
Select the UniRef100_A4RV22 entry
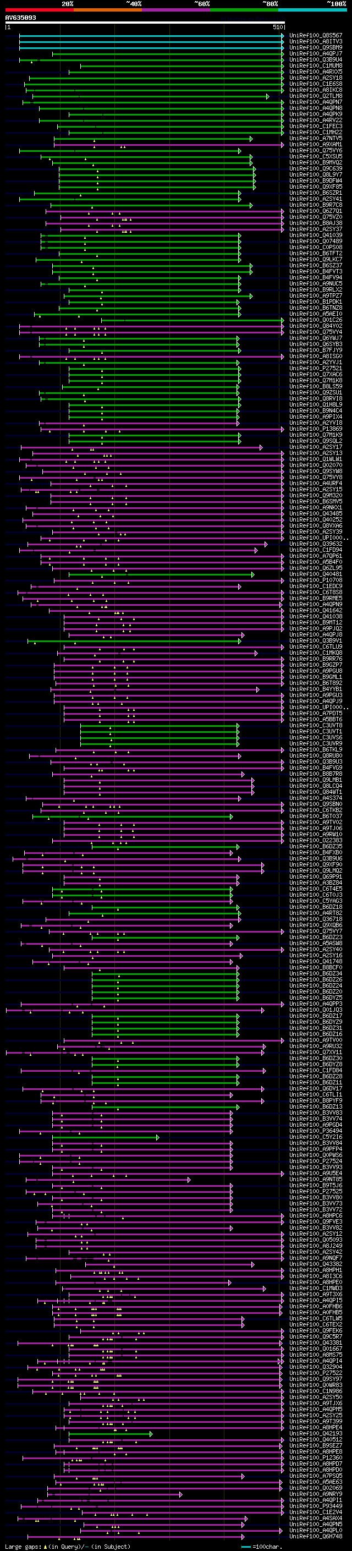click(316, 120)
